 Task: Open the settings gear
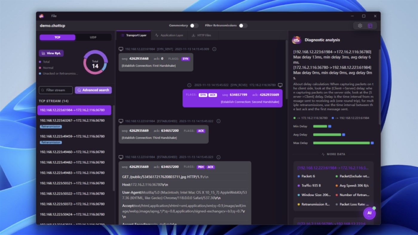click(x=360, y=26)
